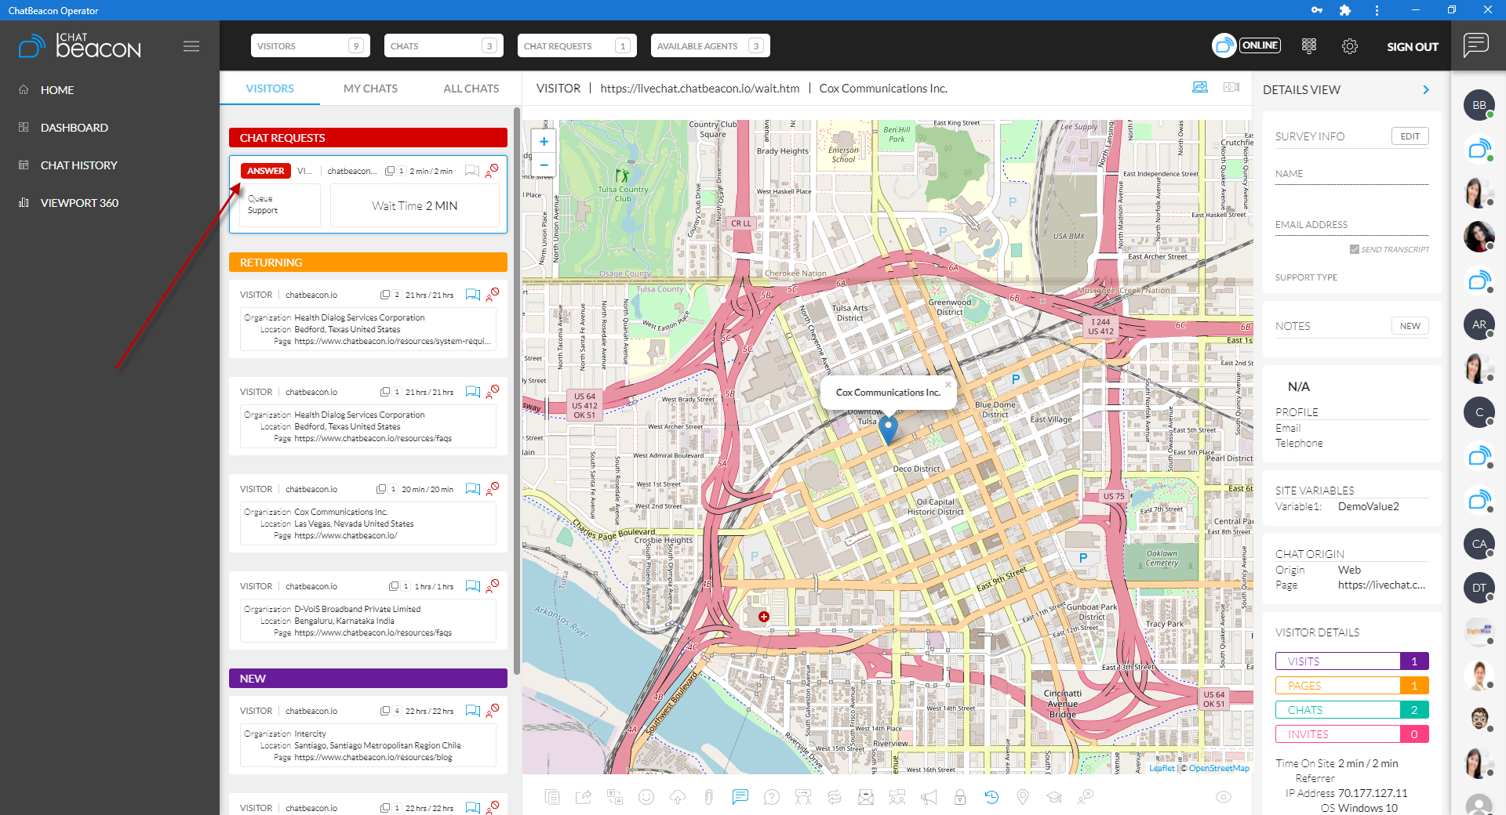Image resolution: width=1506 pixels, height=815 pixels.
Task: Open the dial pad grid icon
Action: click(x=1309, y=46)
